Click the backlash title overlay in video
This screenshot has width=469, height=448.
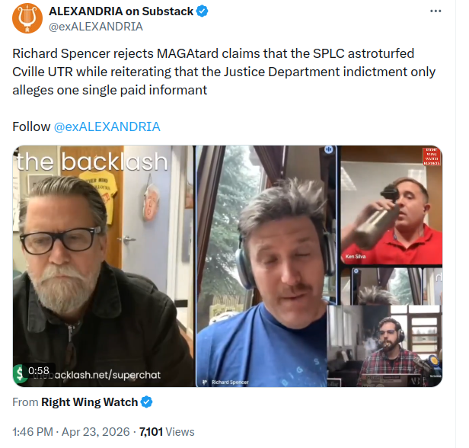(x=92, y=162)
